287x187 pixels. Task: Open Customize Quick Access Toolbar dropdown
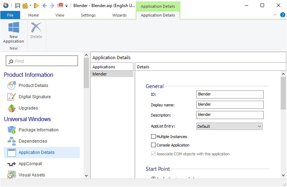(67, 6)
